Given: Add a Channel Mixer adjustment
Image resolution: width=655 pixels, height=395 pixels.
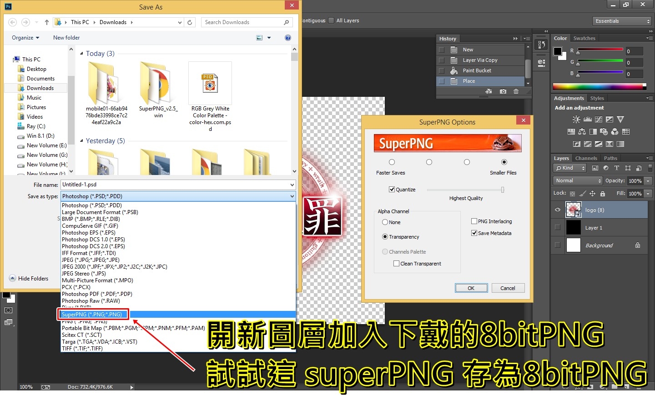Looking at the screenshot, I should tap(615, 132).
